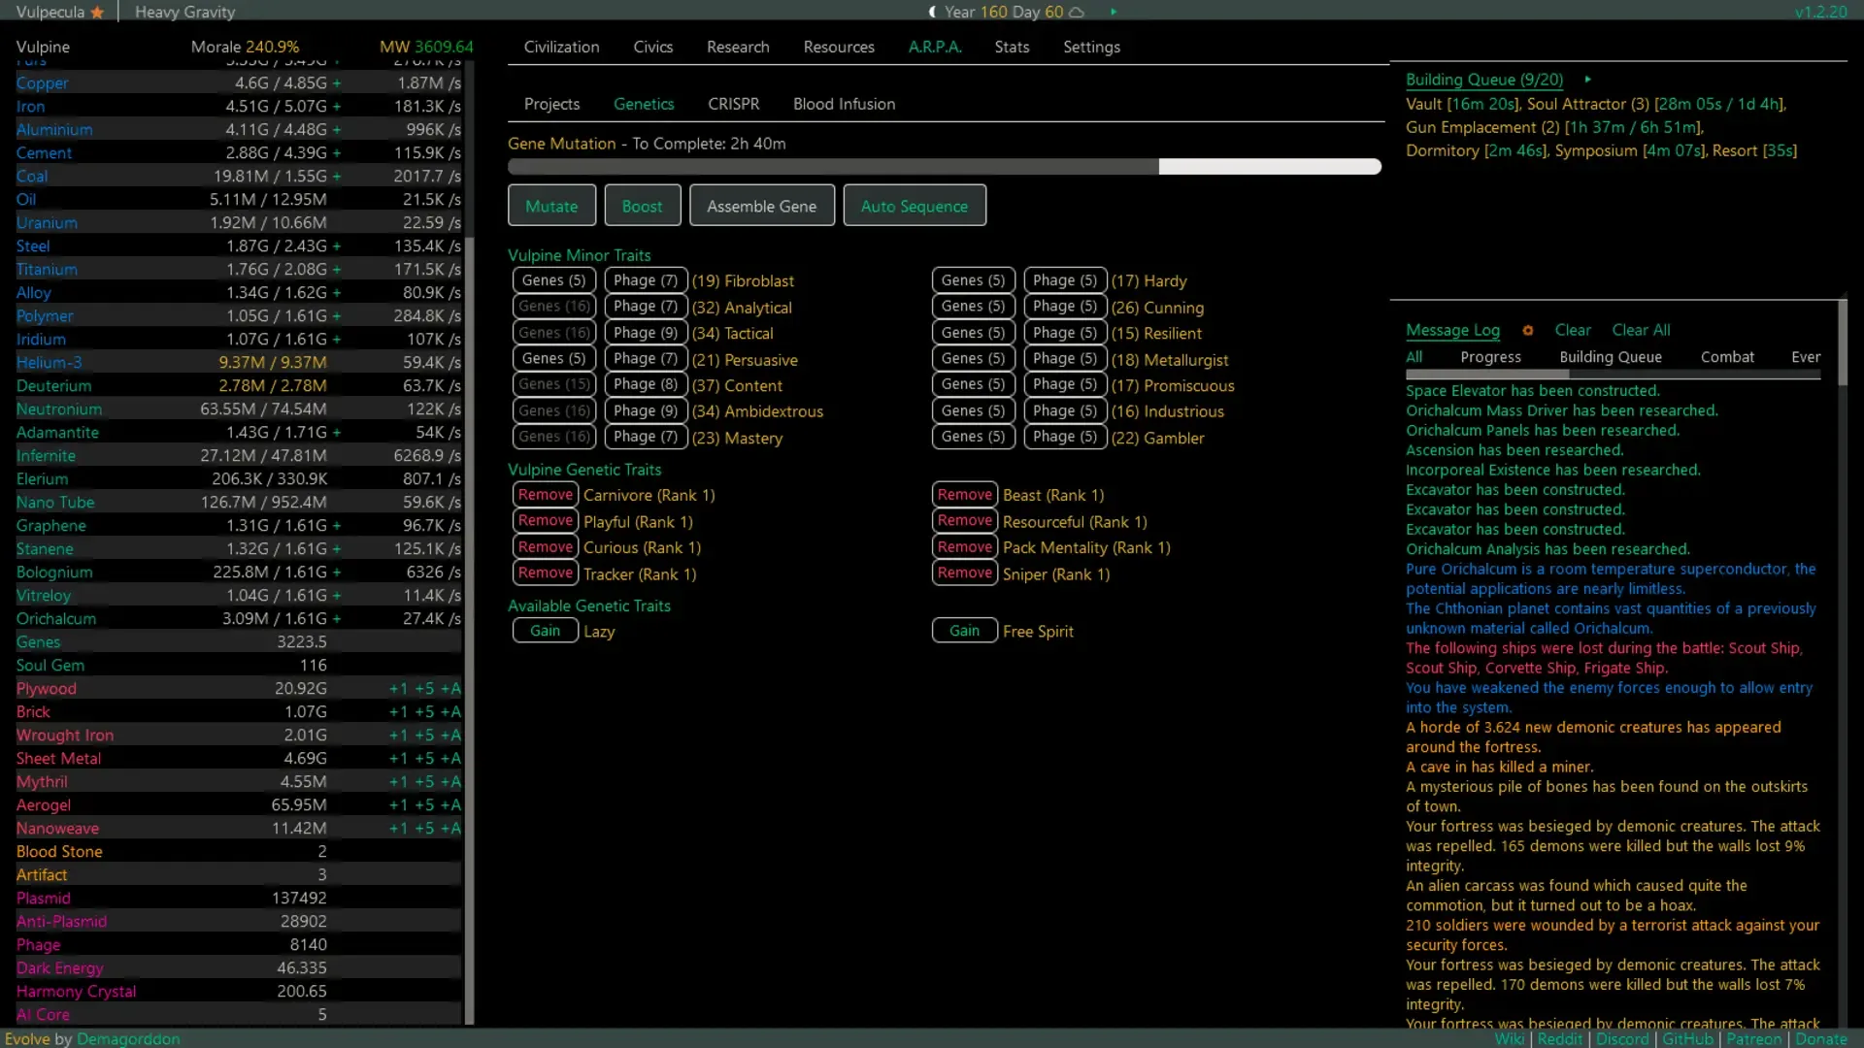Open the Wiki link in footer
This screenshot has height=1048, width=1864.
tap(1509, 1038)
